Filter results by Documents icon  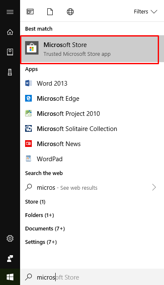[50, 12]
